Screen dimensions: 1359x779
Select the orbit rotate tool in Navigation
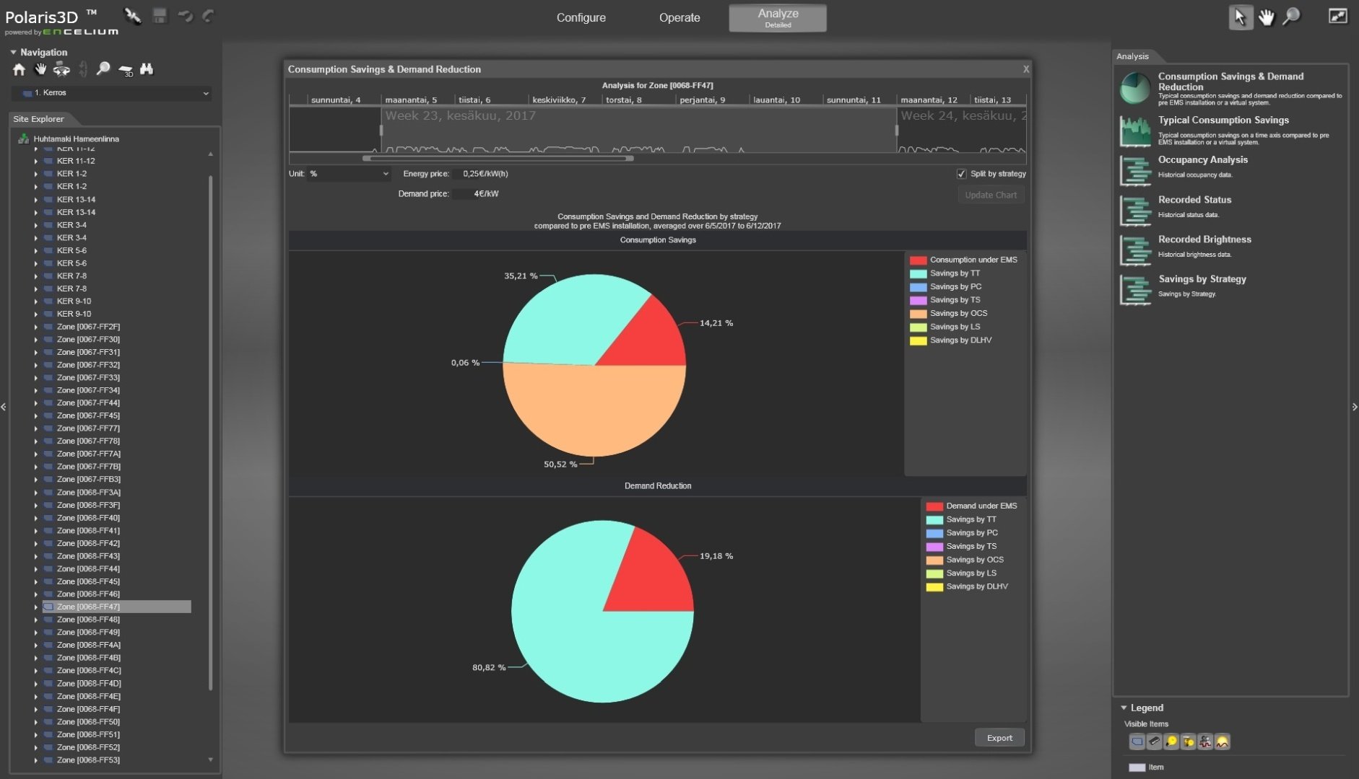tap(61, 69)
